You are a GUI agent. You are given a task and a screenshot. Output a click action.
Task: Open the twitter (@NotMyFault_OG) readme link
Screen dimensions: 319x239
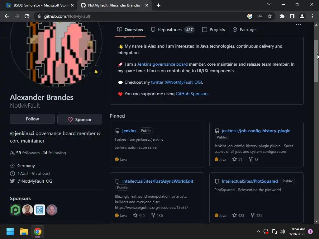point(176,82)
